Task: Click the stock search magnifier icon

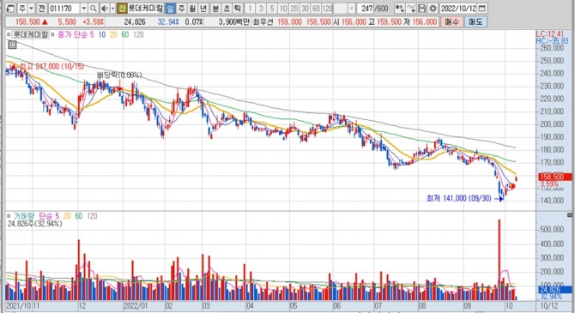Action: [94, 9]
